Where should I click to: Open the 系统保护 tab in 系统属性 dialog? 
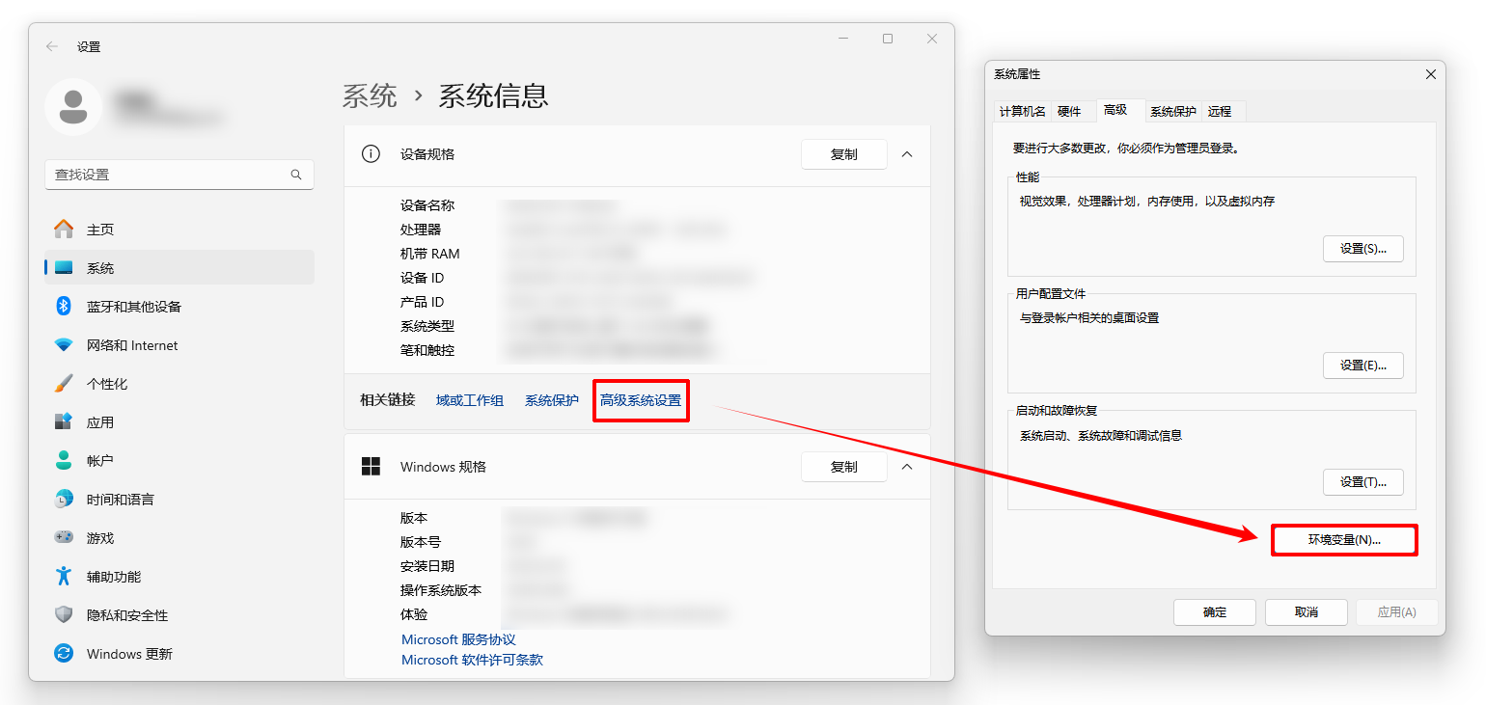tap(1173, 112)
